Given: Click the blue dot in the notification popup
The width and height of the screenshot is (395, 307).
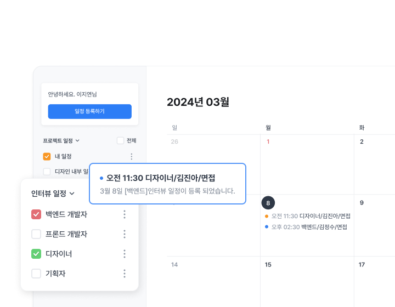Looking at the screenshot, I should coord(101,178).
